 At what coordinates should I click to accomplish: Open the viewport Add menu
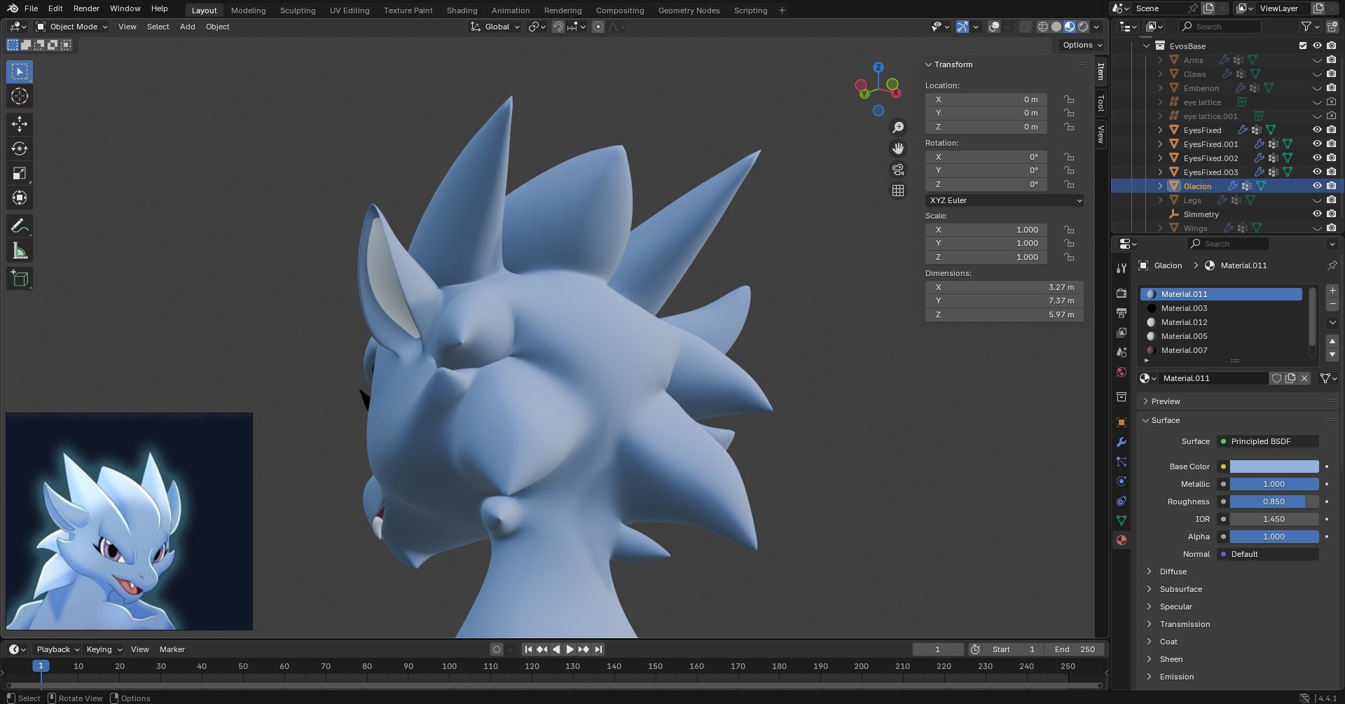click(187, 27)
